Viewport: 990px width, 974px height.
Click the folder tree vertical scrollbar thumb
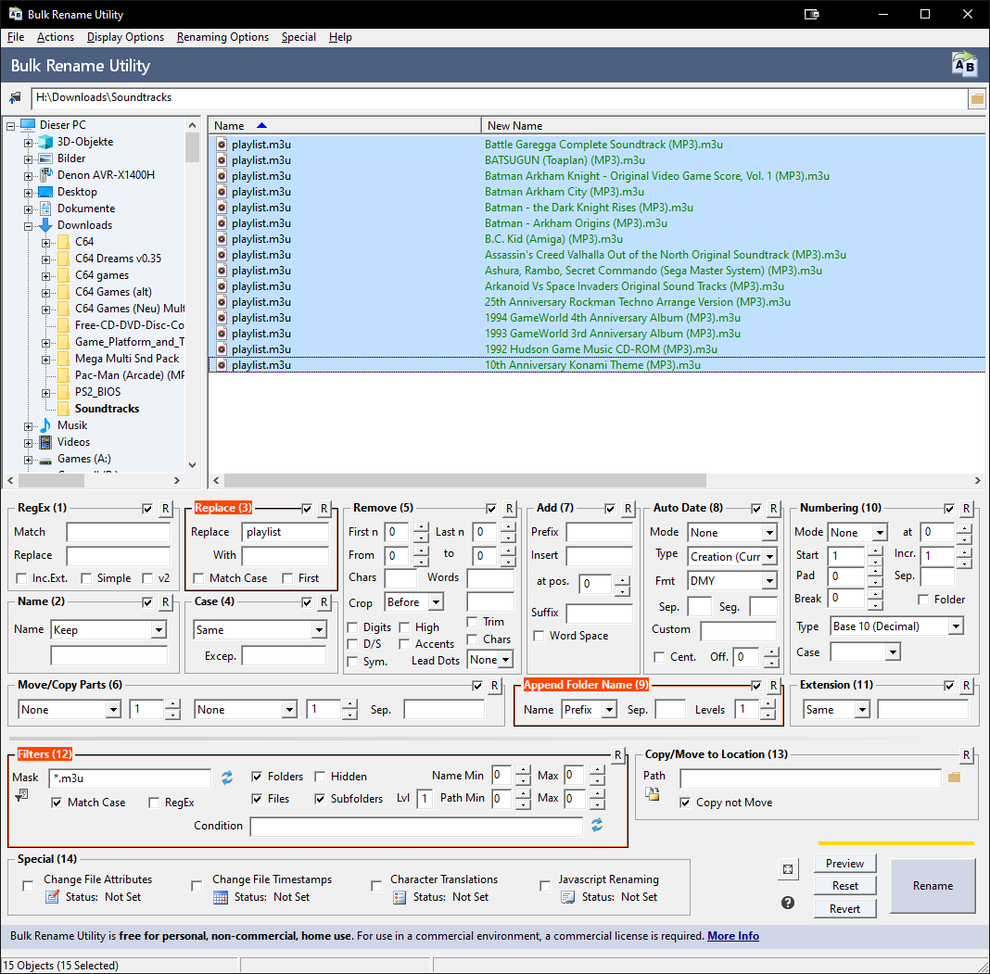193,147
